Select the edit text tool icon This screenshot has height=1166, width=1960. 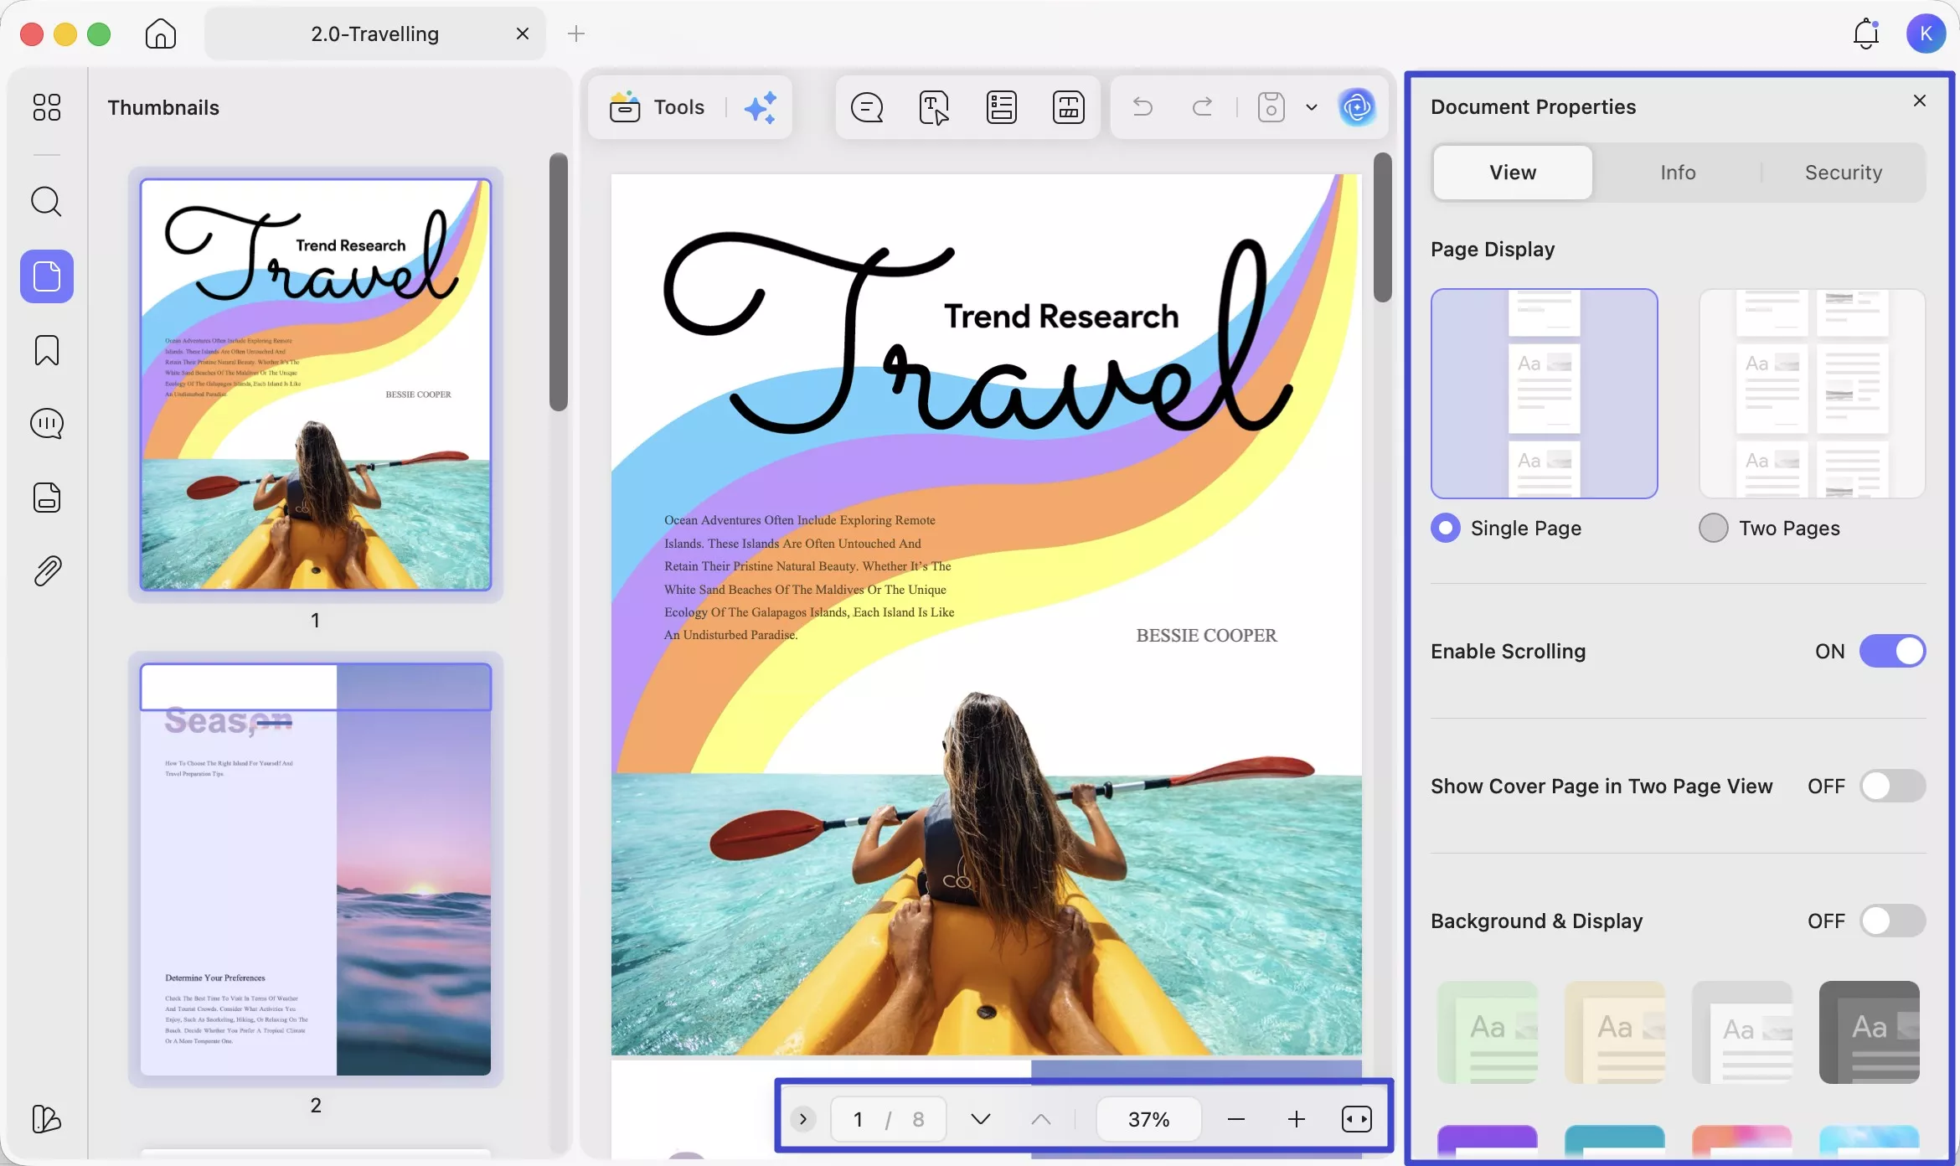point(933,107)
